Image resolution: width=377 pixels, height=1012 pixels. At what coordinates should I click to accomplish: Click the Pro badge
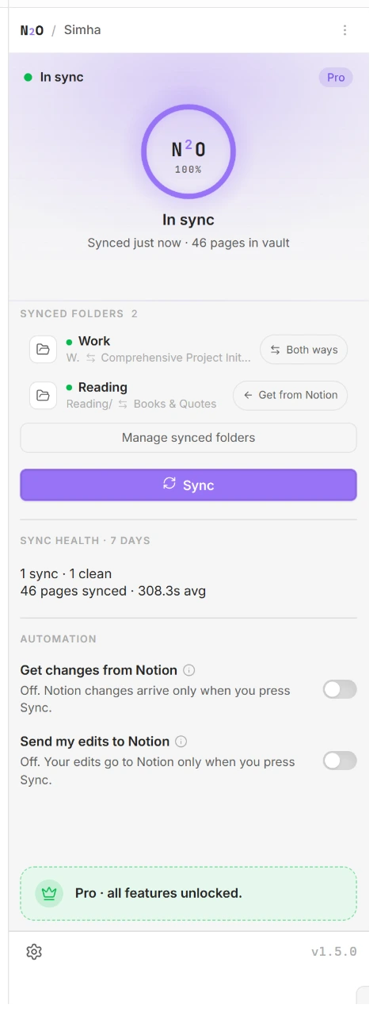click(336, 77)
